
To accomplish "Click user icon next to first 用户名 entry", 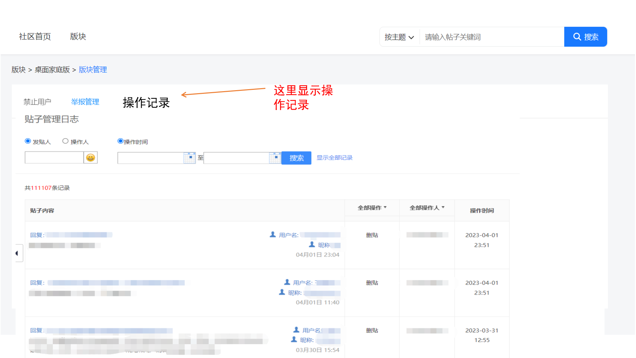I will click(273, 235).
